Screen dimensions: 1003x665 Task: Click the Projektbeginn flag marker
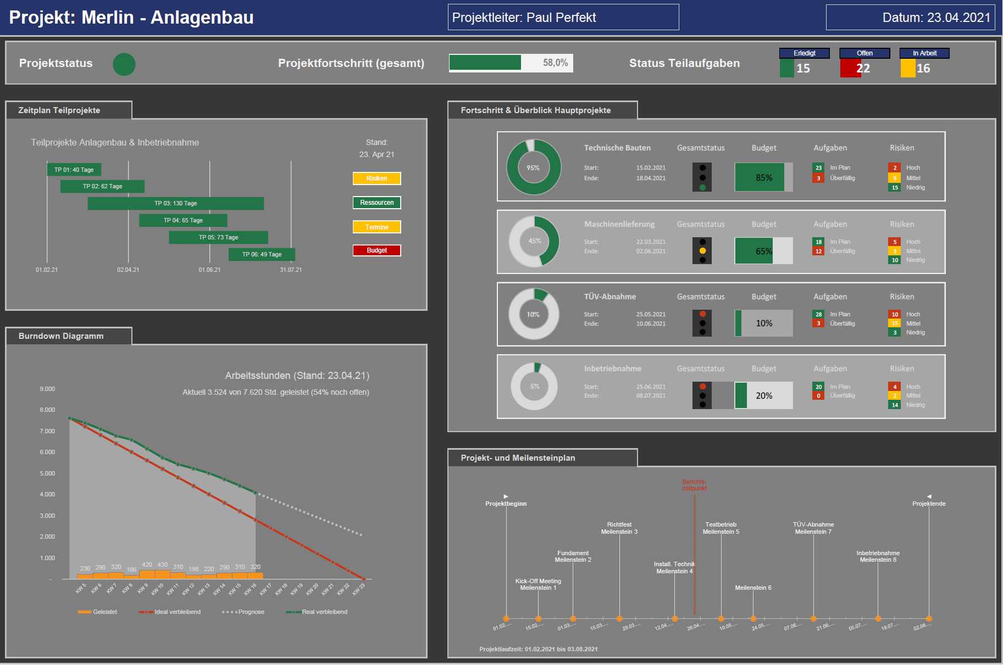point(506,496)
